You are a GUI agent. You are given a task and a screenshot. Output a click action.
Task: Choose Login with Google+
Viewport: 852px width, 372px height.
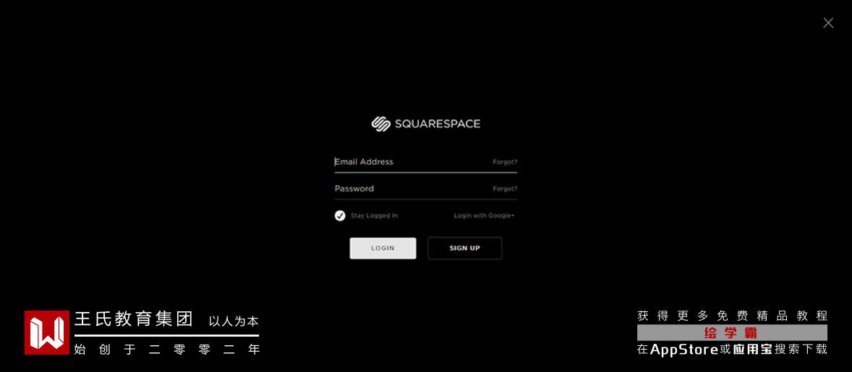(484, 215)
